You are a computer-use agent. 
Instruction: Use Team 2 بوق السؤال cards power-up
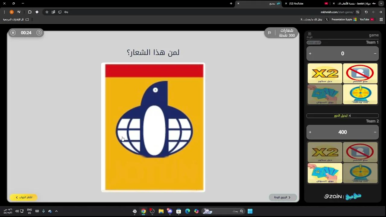click(325, 173)
